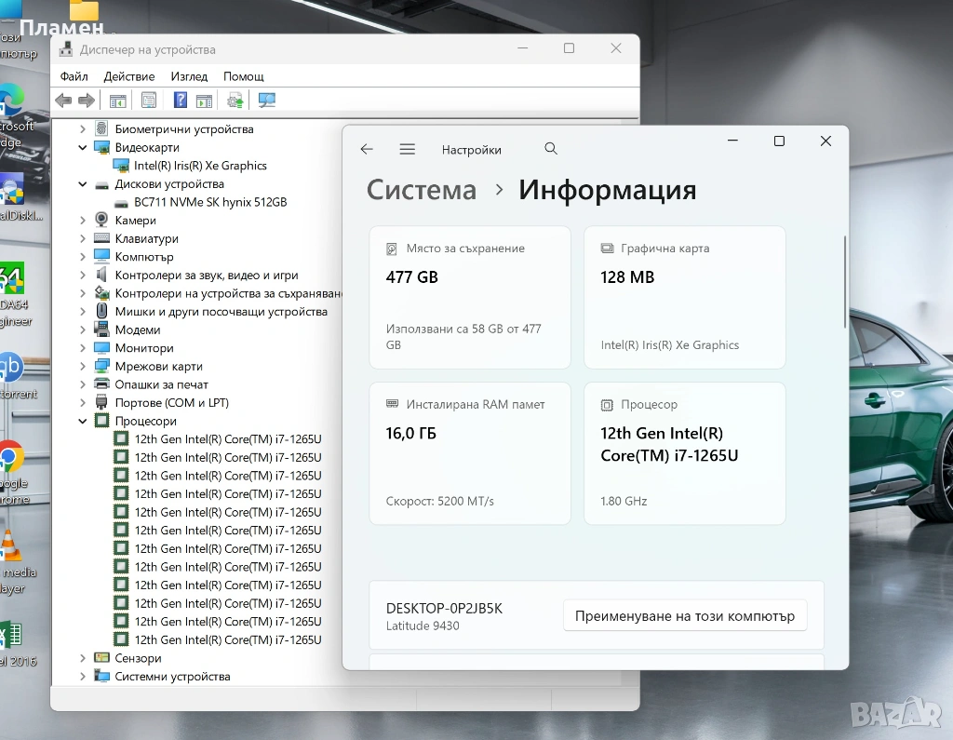Go back using Settings back arrow
The height and width of the screenshot is (740, 953).
click(367, 149)
